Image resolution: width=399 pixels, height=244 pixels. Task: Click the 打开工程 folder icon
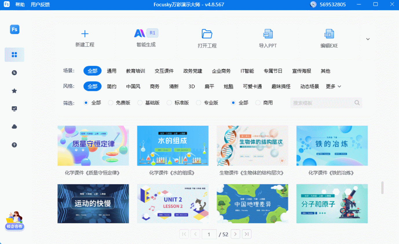pos(207,34)
